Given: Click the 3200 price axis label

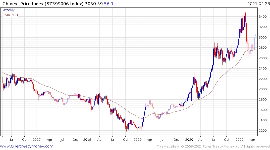Looking at the screenshot, I should click(x=263, y=27).
